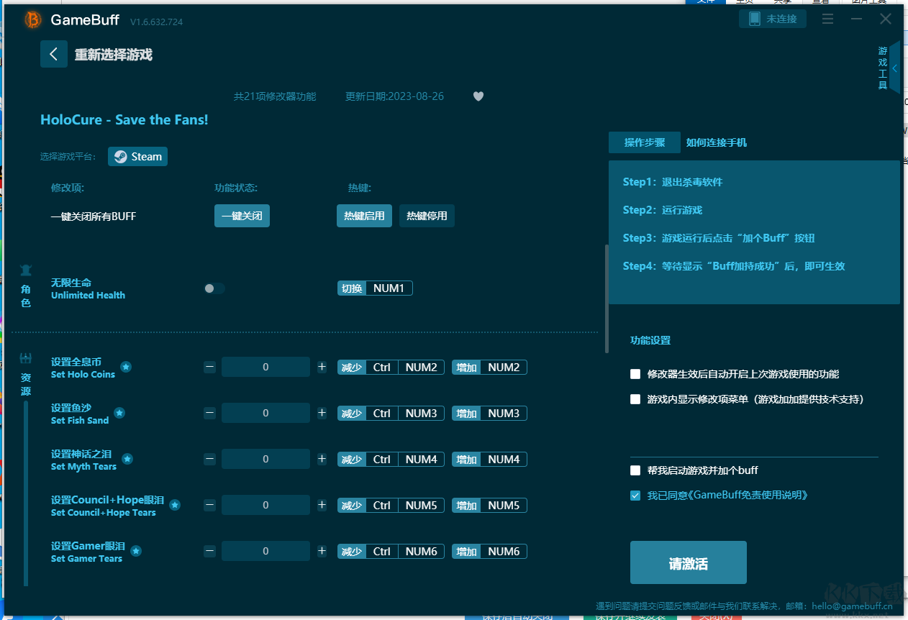This screenshot has height=620, width=908.
Task: Decrease Gamer Tears with minus button
Action: [x=209, y=551]
